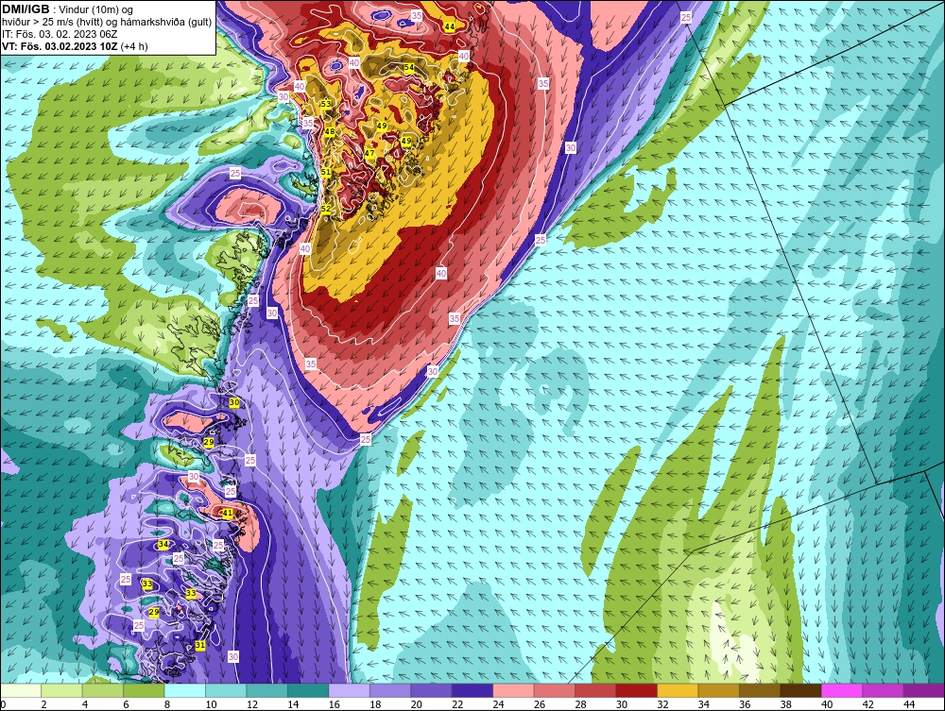The image size is (945, 711).
Task: Select the line 'hviður > 25 m/s (hvítt) og hámarkshviða (gult)'
Action: click(x=107, y=23)
